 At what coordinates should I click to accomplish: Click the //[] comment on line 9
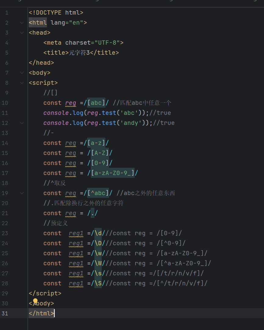click(x=51, y=93)
